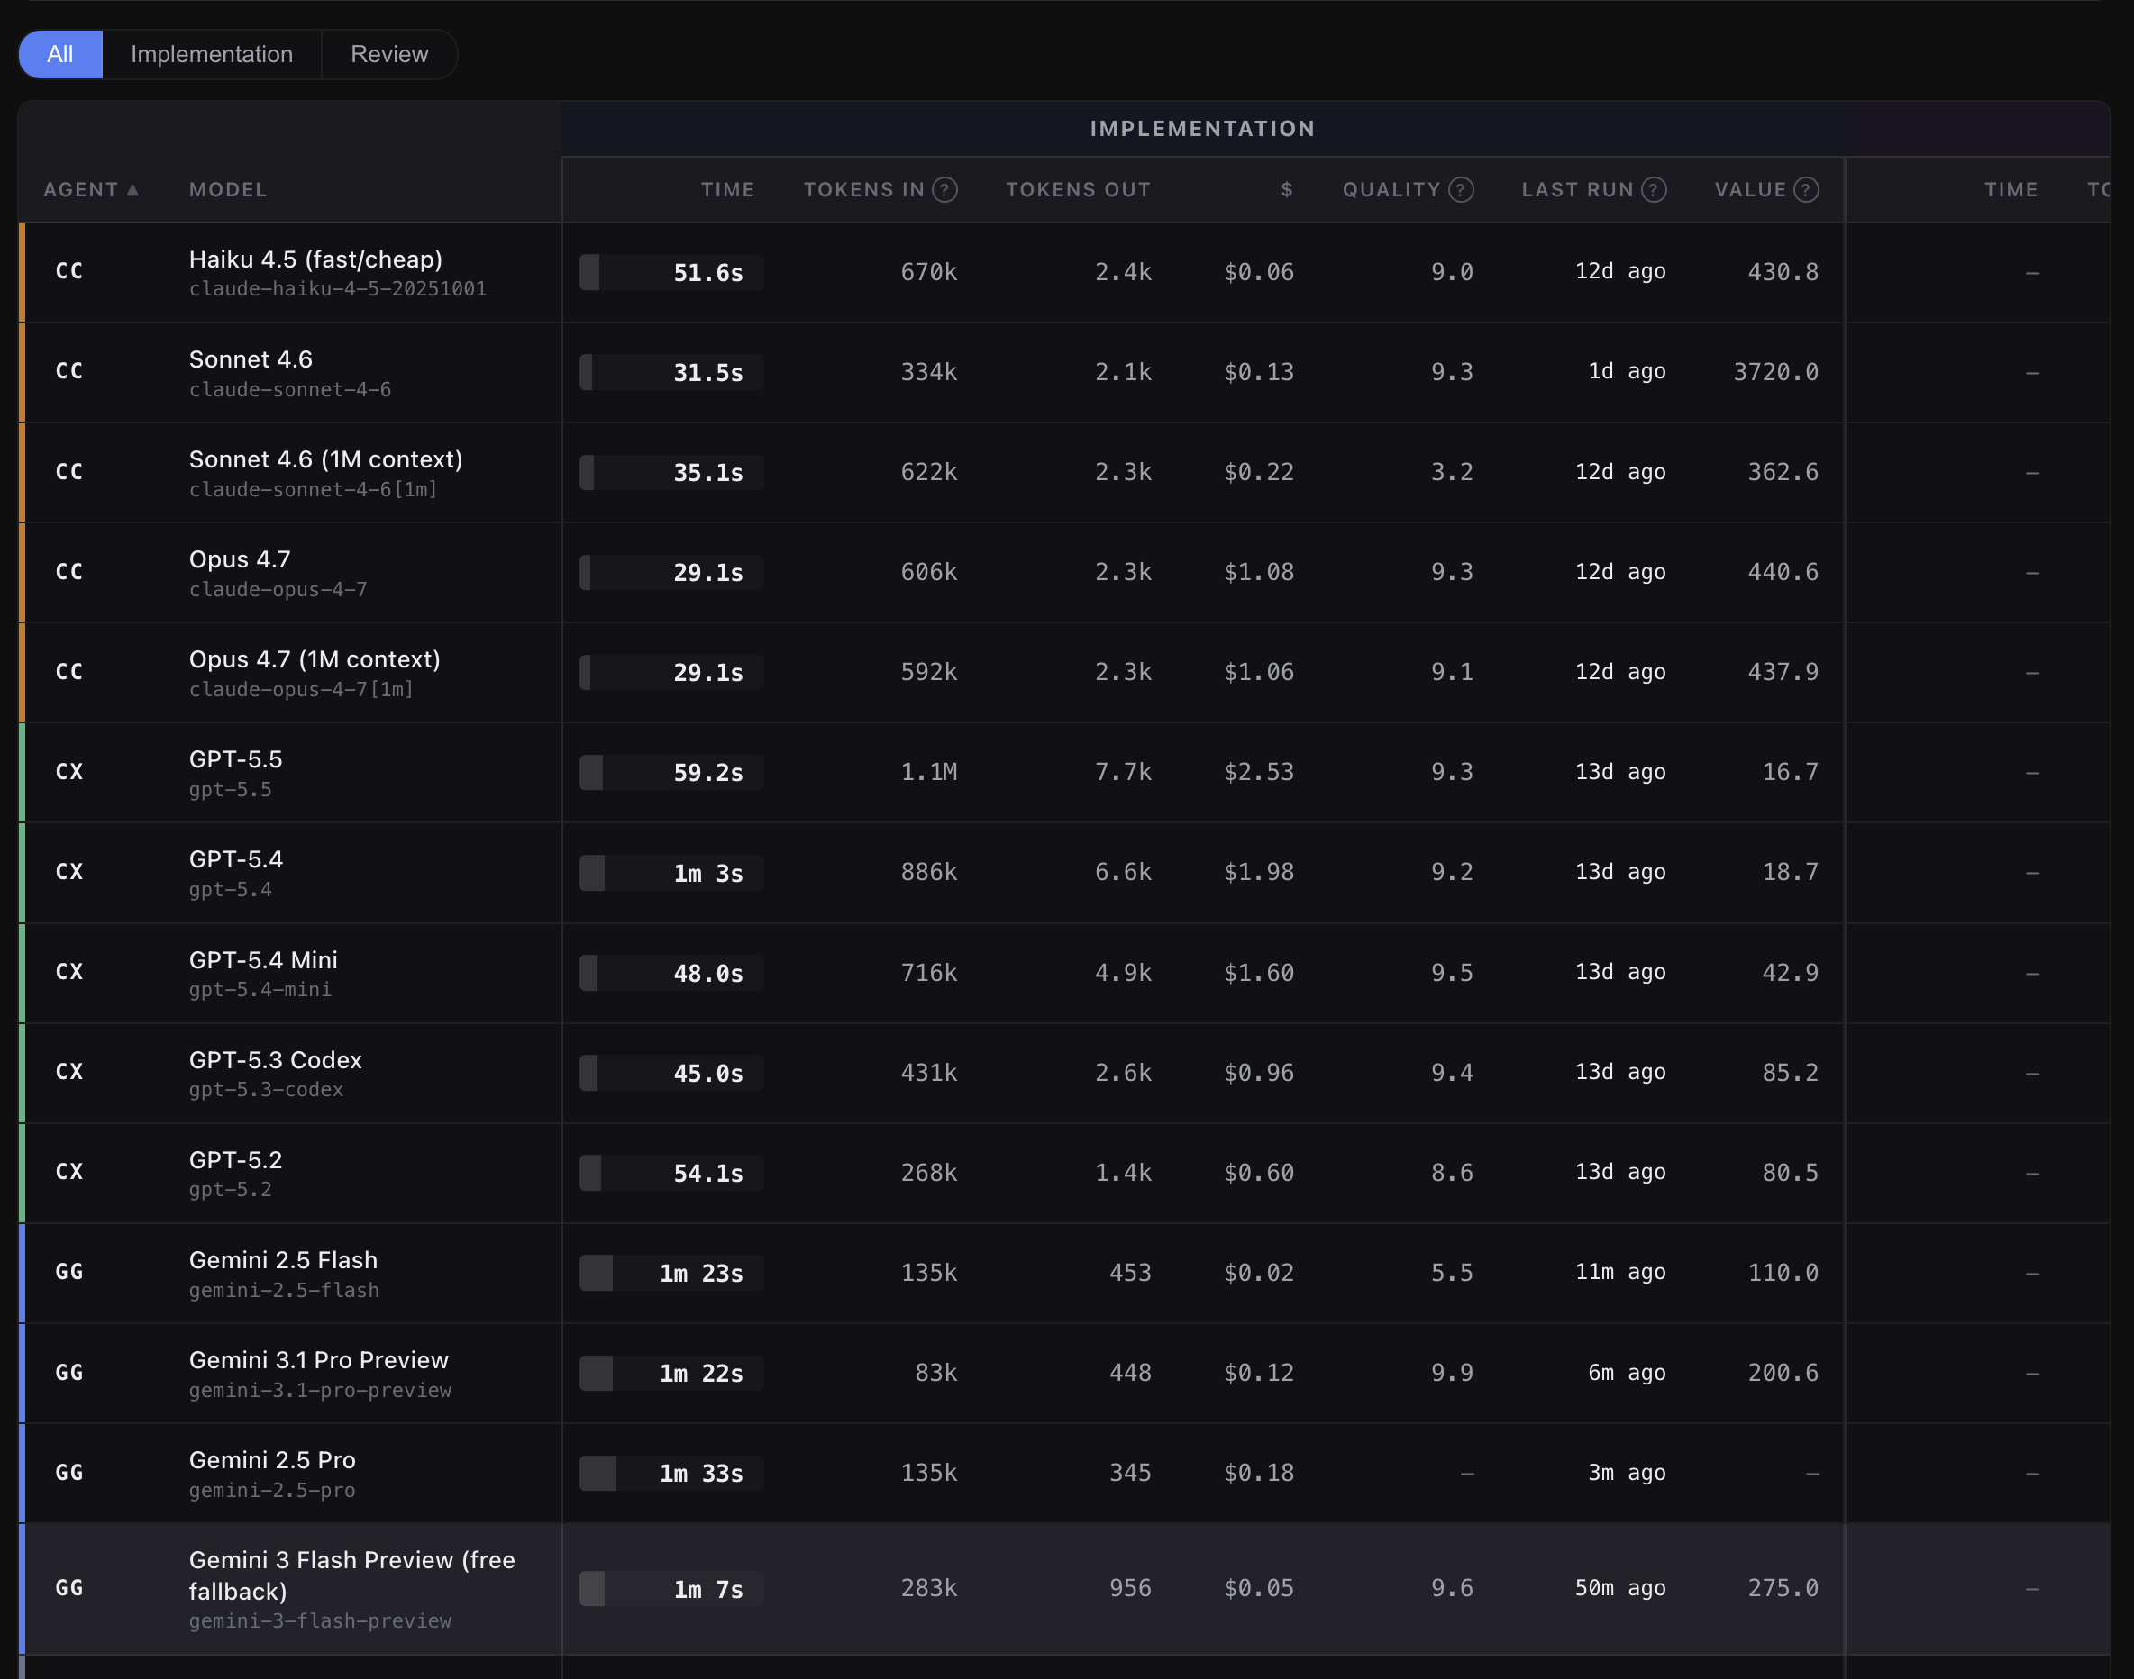Click the 956 tokens out for Gemini 3 Flash

pos(1130,1589)
